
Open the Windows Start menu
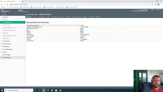tap(2, 90)
